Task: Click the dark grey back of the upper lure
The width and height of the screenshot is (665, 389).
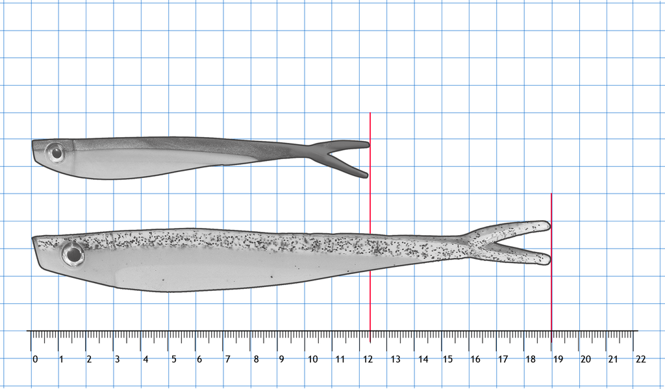Action: click(195, 144)
